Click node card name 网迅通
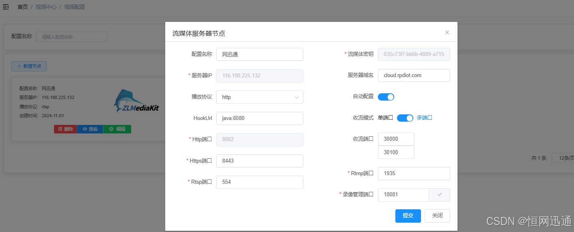Viewport: 574px width, 232px height. (x=48, y=88)
